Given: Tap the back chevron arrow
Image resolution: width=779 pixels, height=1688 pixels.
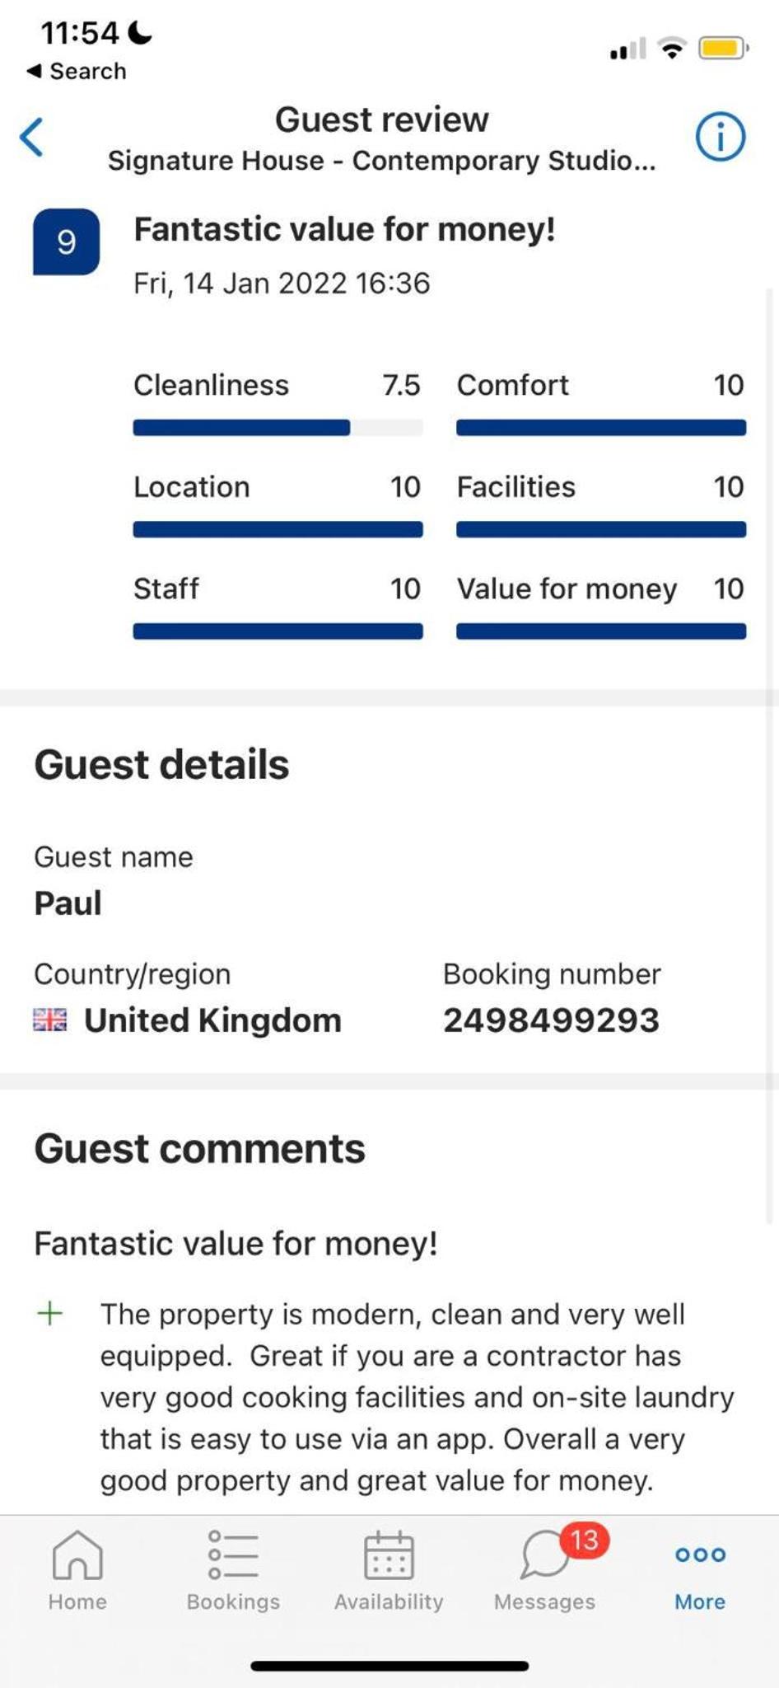Looking at the screenshot, I should coord(31,137).
